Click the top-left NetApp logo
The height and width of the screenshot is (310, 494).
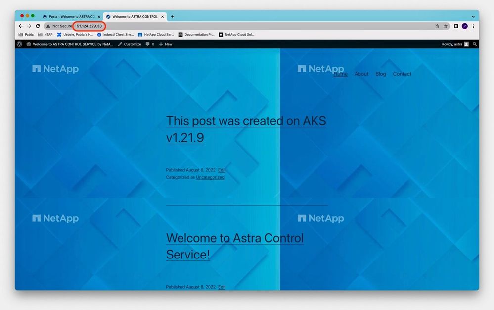click(55, 69)
